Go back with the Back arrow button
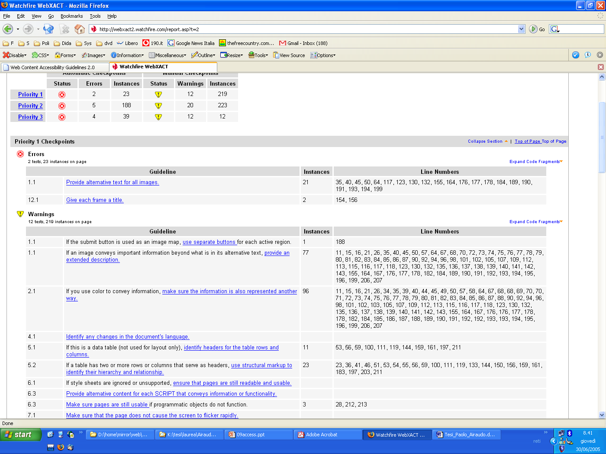 pos(8,29)
